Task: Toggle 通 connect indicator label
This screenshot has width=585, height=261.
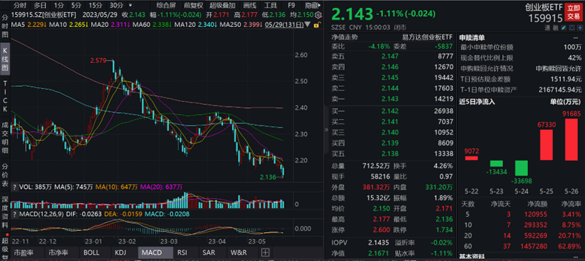Action: (x=548, y=28)
